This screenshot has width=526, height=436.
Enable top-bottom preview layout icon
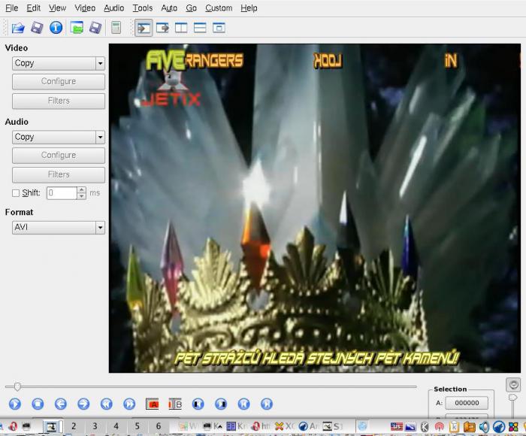[200, 28]
